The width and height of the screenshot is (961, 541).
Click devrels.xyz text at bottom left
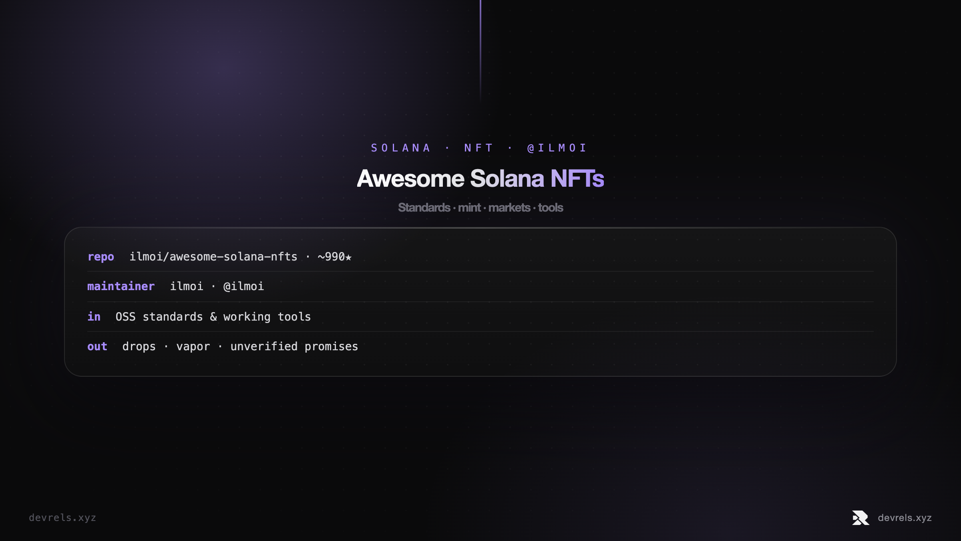(x=62, y=518)
